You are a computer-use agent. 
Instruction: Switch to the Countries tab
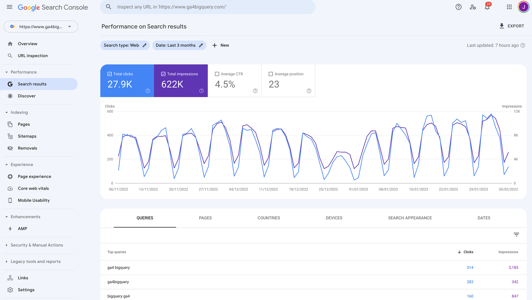click(x=269, y=218)
